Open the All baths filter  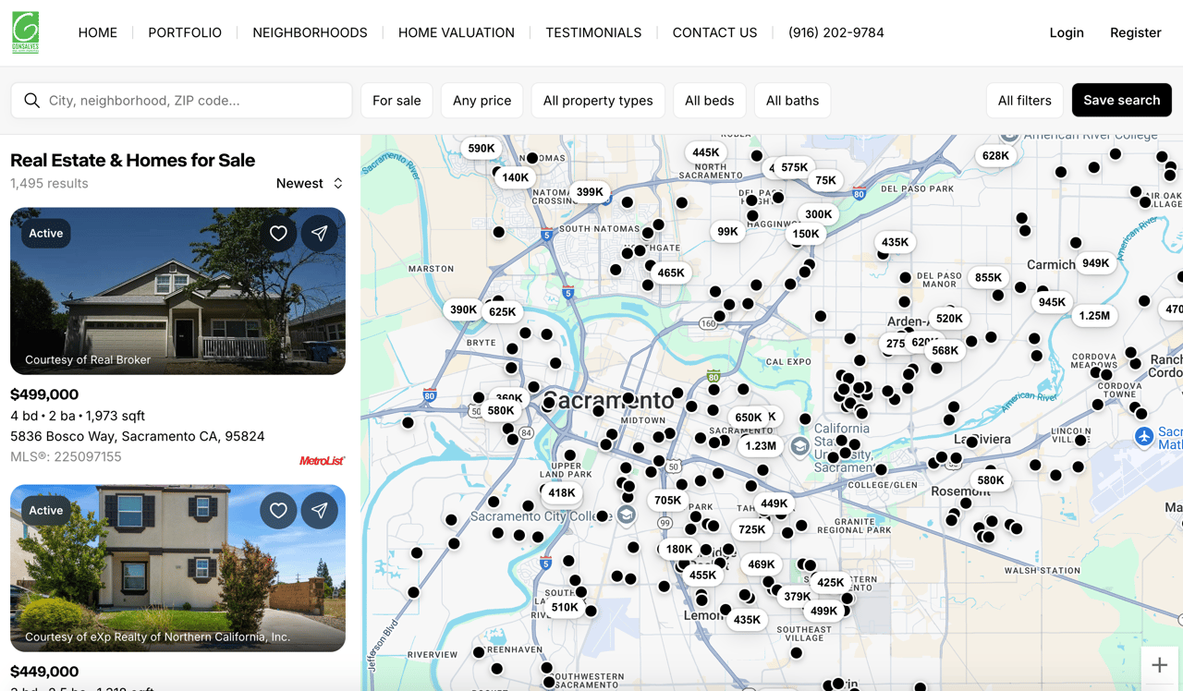click(x=792, y=101)
